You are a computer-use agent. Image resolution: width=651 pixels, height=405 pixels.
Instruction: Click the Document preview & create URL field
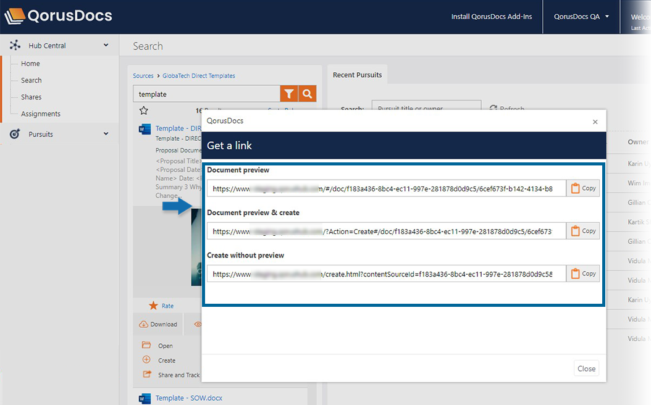tap(387, 231)
